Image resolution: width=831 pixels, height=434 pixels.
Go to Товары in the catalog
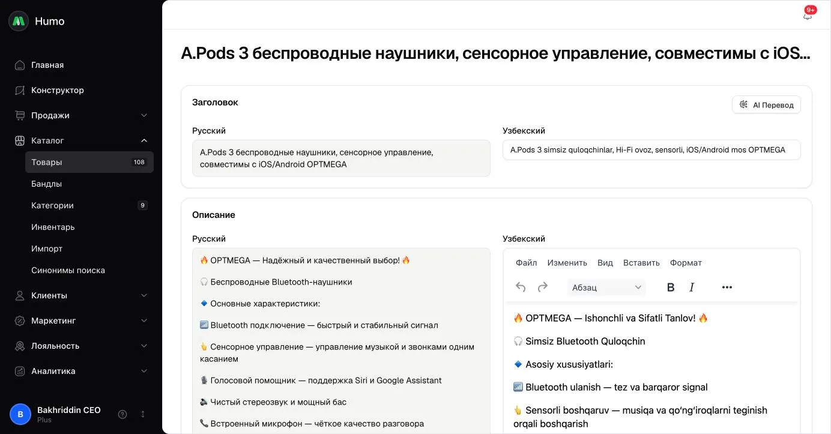89,162
